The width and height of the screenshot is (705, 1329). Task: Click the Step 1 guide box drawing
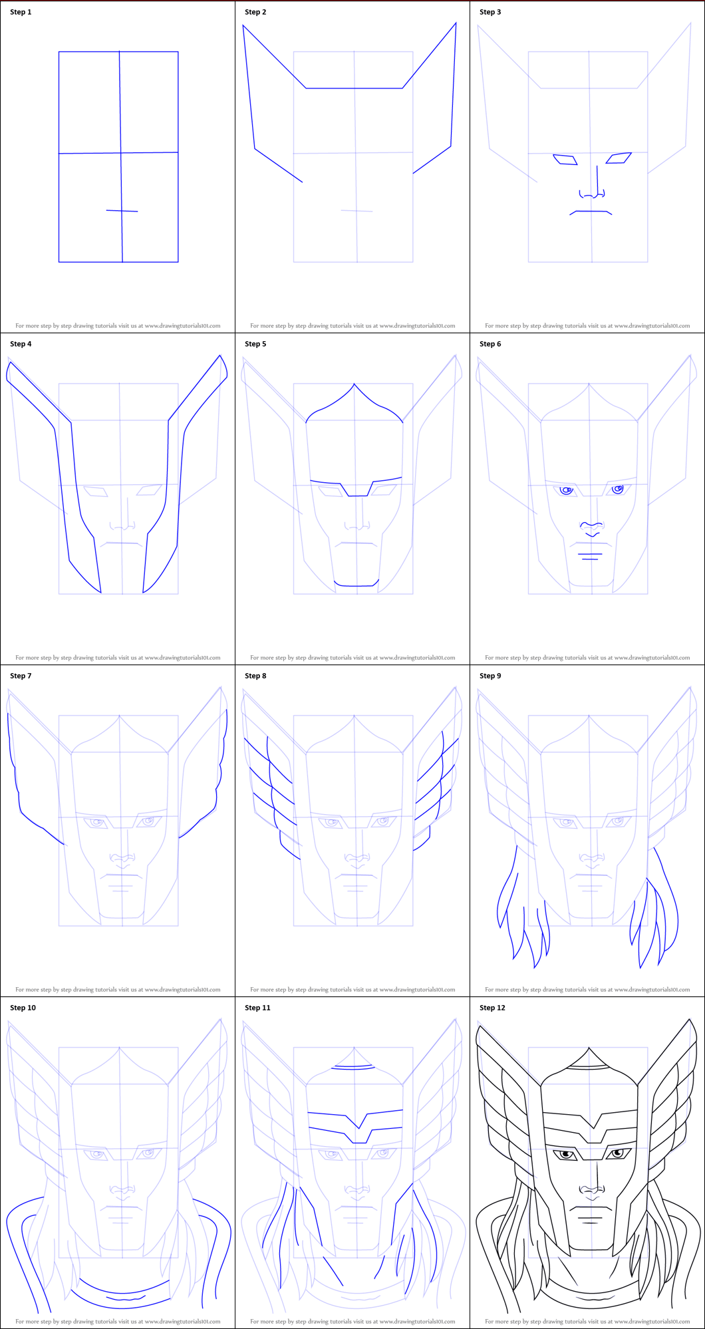pyautogui.click(x=118, y=156)
